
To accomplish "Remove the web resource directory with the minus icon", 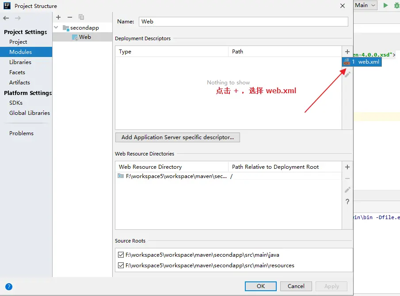I will tap(347, 178).
